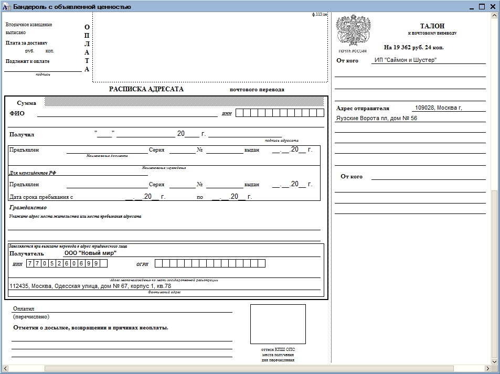Click the shaded Сумма field
Viewport: 500px width, 374px height.
point(184,101)
